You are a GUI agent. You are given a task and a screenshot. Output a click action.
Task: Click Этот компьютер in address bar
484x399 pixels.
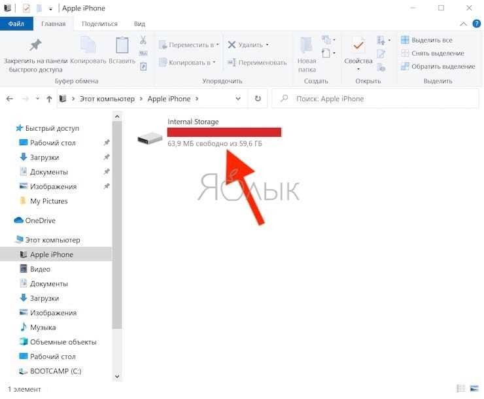coord(107,99)
